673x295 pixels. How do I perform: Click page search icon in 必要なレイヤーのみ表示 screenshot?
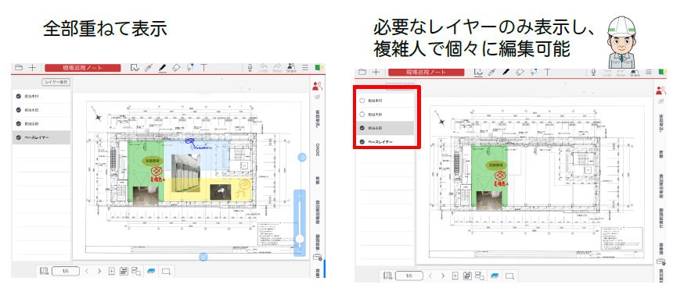tap(480, 275)
